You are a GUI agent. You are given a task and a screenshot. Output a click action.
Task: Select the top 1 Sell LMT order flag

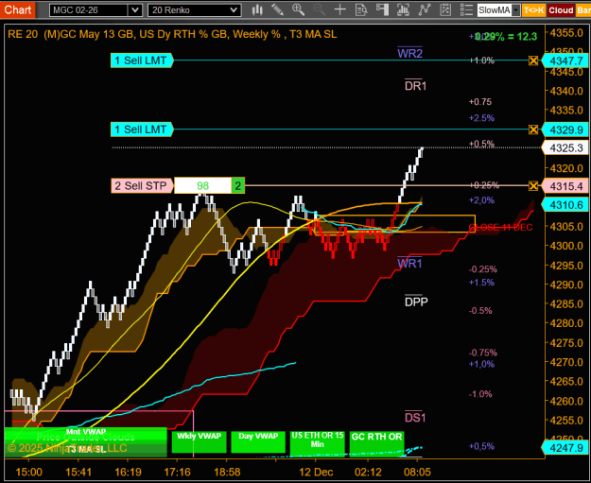(142, 60)
